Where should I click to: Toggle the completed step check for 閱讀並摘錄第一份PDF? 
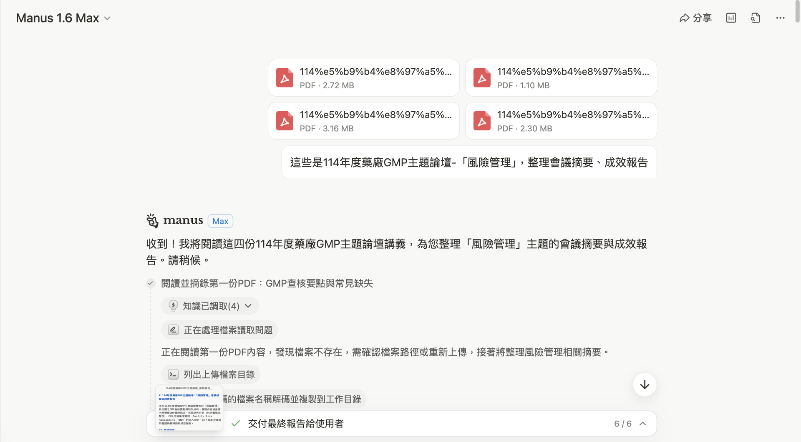(x=151, y=283)
